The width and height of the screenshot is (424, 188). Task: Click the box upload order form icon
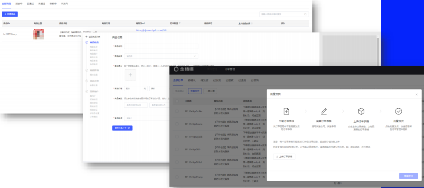pyautogui.click(x=361, y=111)
